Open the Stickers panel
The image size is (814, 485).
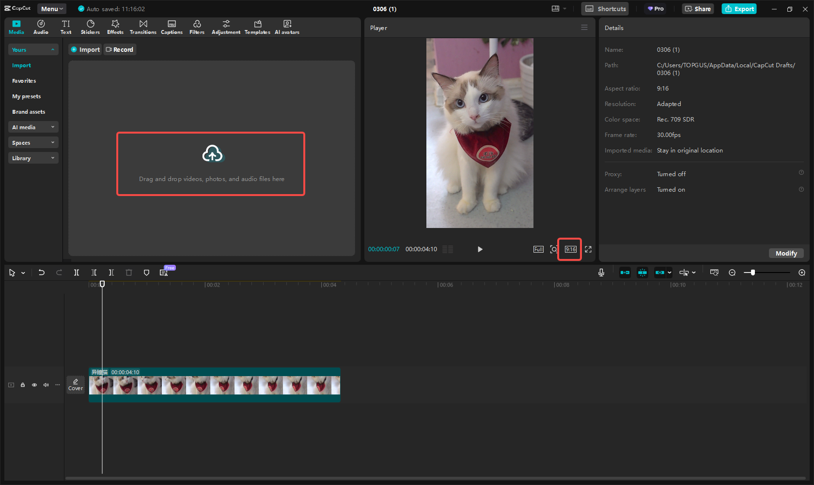click(x=90, y=27)
